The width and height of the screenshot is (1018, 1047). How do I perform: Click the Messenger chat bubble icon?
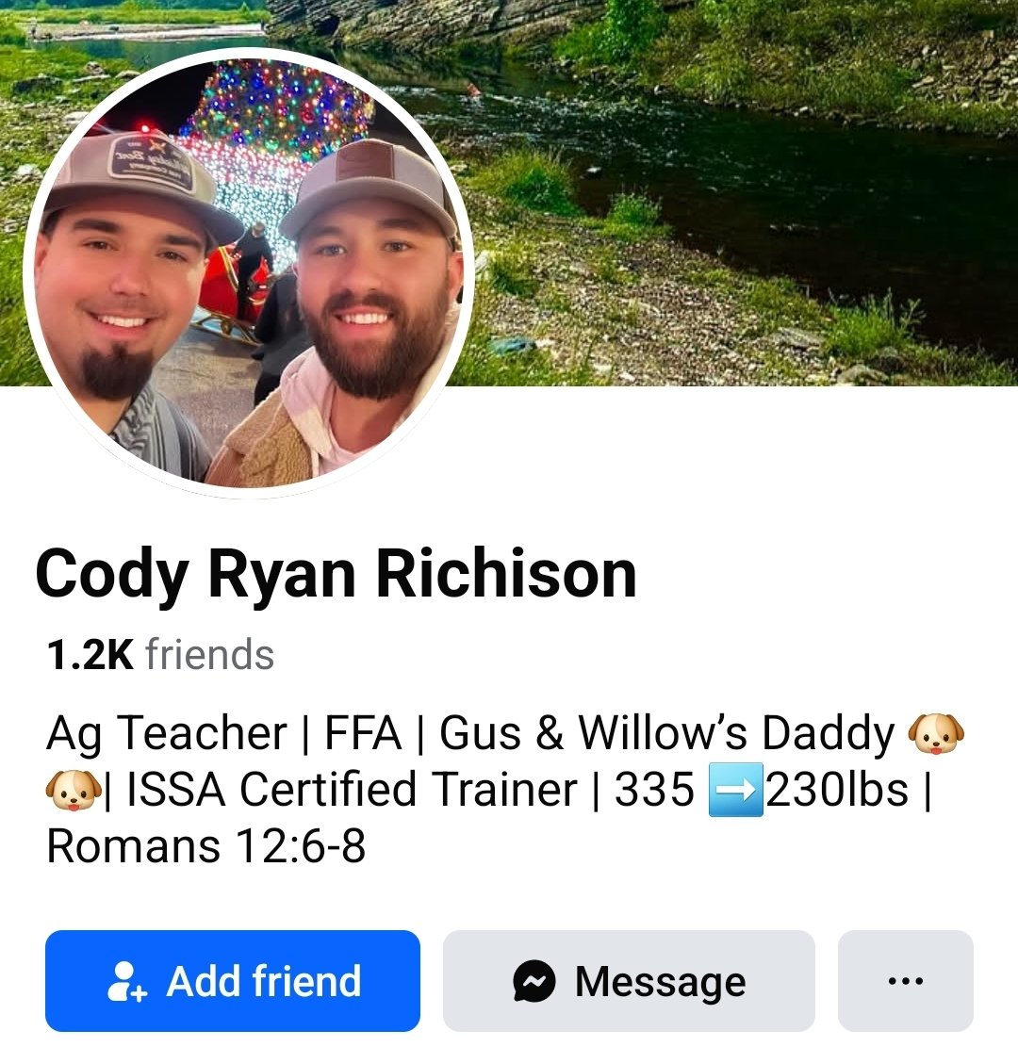point(534,982)
